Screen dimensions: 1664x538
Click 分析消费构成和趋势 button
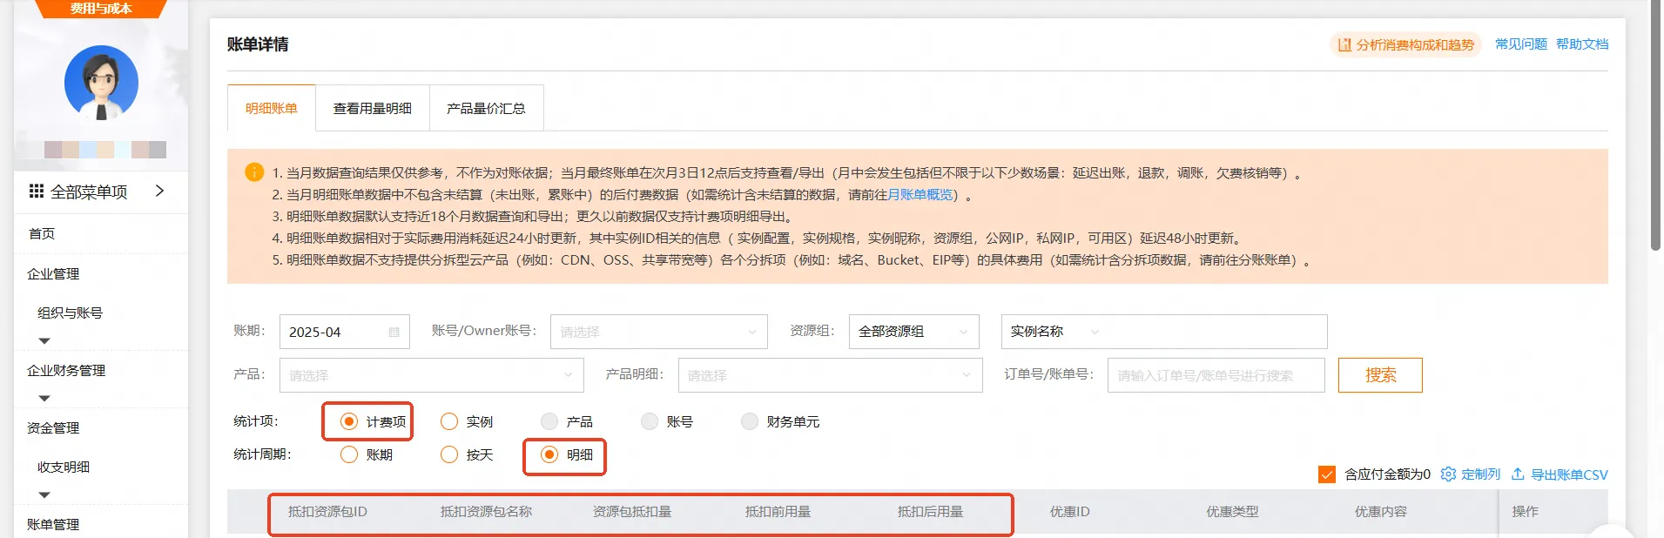coord(1405,44)
